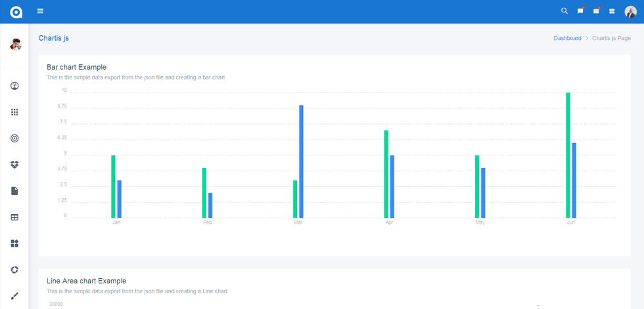Toggle the hamburger menu in the header
644x309 pixels.
coord(40,11)
